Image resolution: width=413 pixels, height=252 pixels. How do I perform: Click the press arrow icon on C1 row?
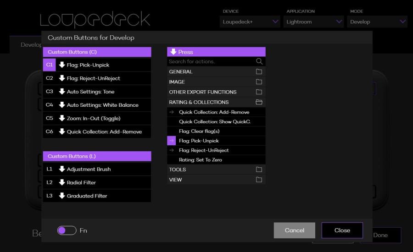click(62, 65)
